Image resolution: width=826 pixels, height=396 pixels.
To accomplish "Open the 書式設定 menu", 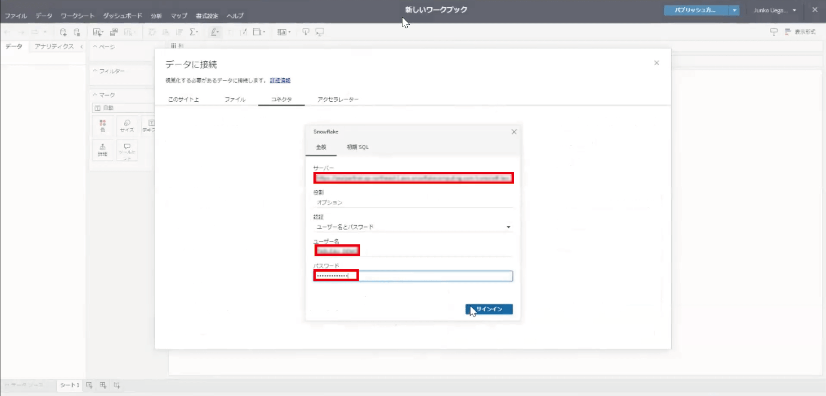I will point(207,16).
